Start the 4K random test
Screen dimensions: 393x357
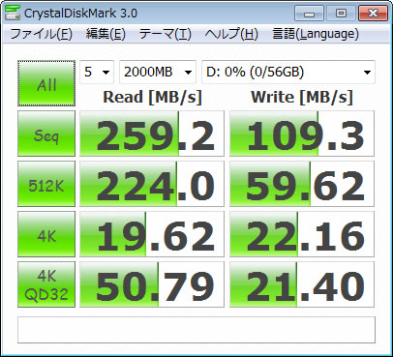click(x=46, y=234)
